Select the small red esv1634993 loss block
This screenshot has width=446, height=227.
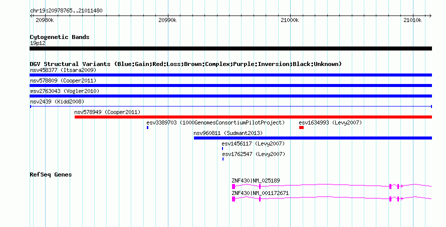click(x=302, y=127)
